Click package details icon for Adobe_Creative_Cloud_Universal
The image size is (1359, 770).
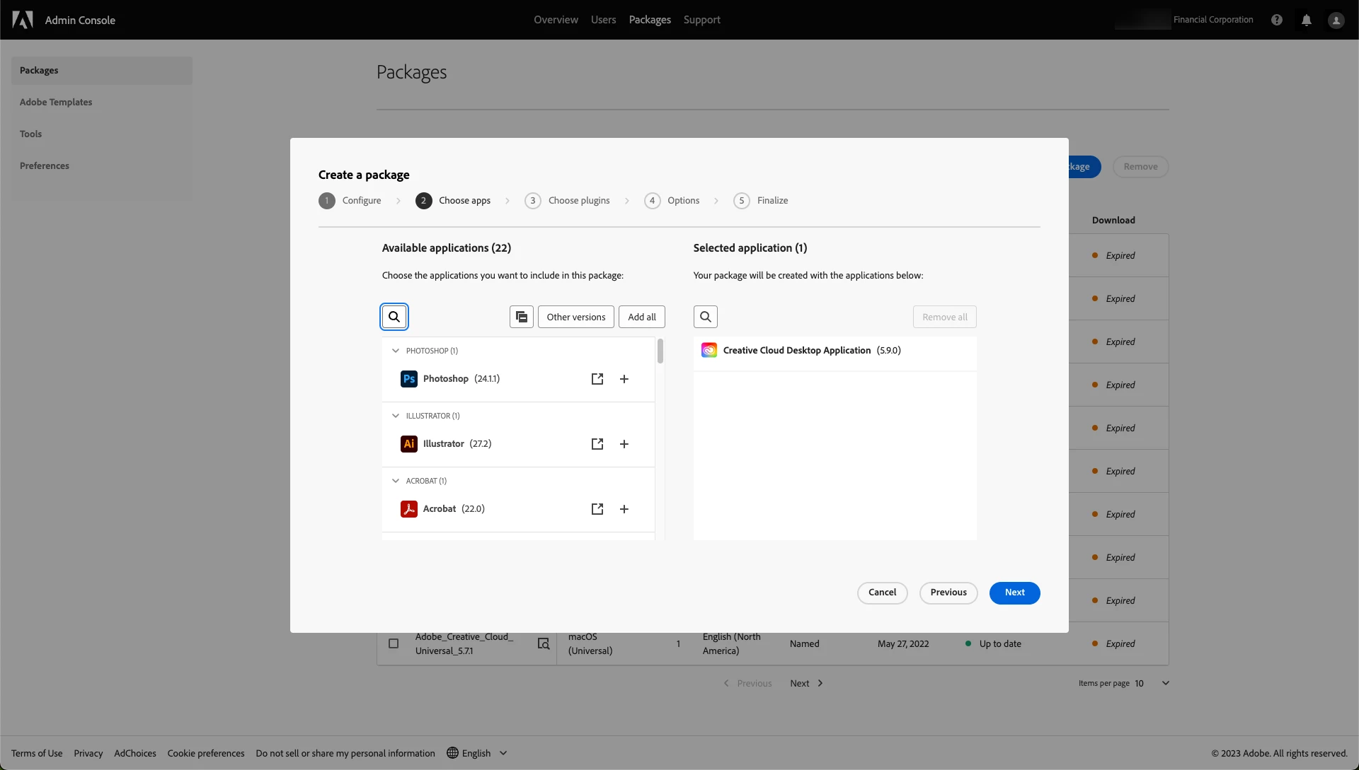point(544,643)
